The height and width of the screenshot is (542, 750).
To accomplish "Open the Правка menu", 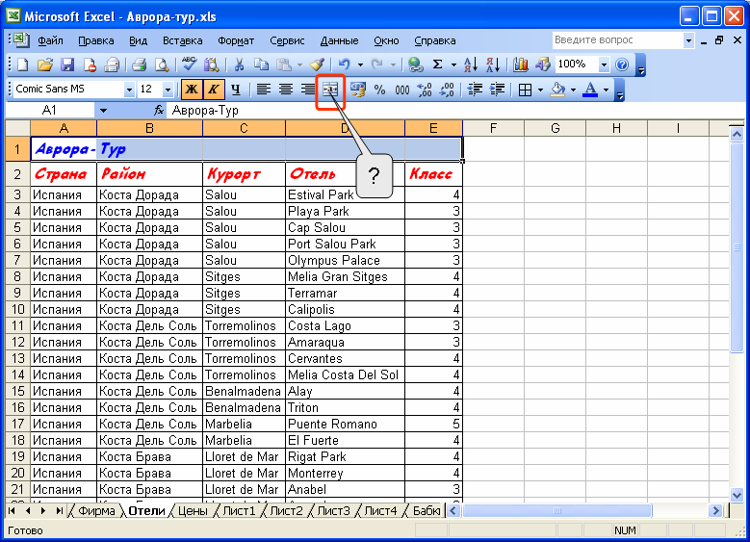I will (96, 40).
